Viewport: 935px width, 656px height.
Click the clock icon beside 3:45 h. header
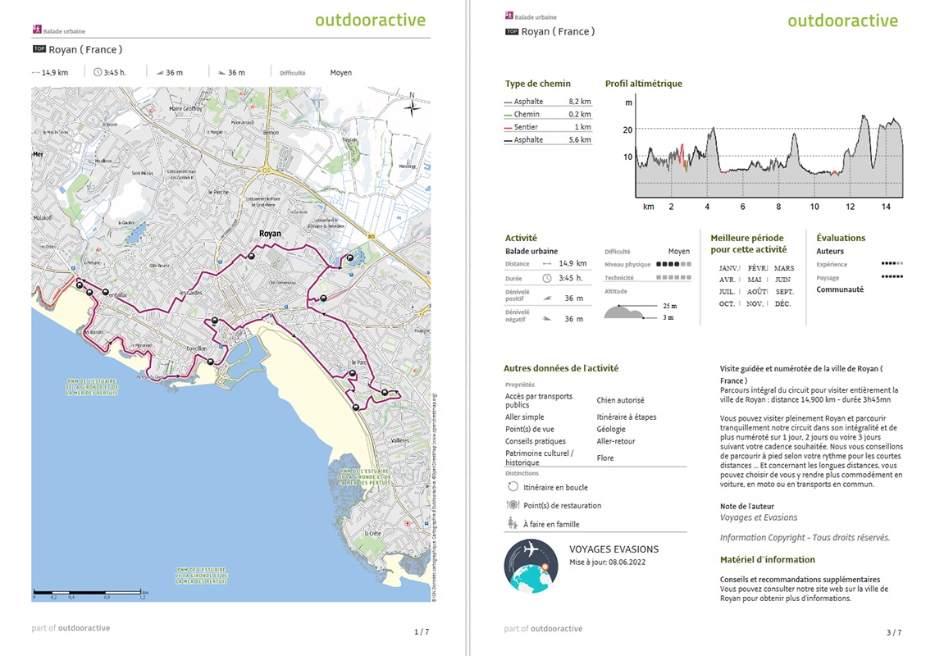[x=98, y=72]
